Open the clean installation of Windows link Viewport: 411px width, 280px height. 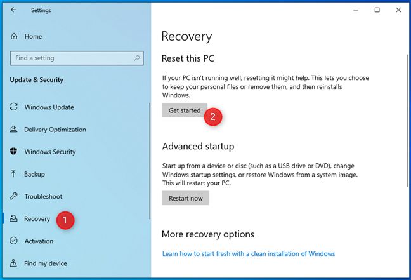249,254
